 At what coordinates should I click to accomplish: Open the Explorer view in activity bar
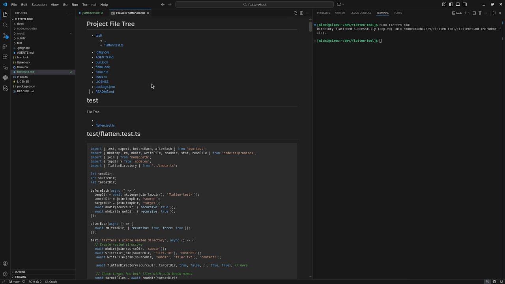5,14
